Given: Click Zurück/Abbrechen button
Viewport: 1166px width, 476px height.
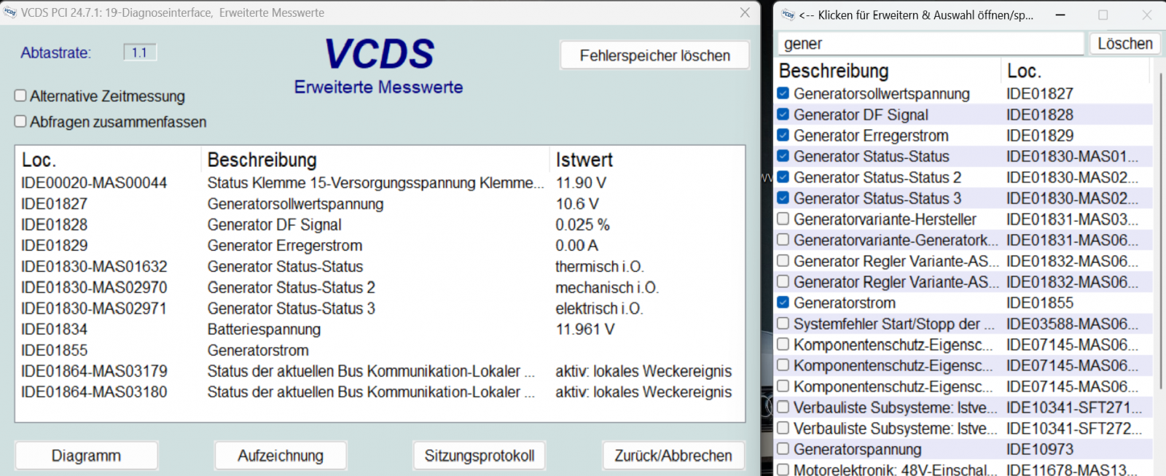Looking at the screenshot, I should point(673,456).
